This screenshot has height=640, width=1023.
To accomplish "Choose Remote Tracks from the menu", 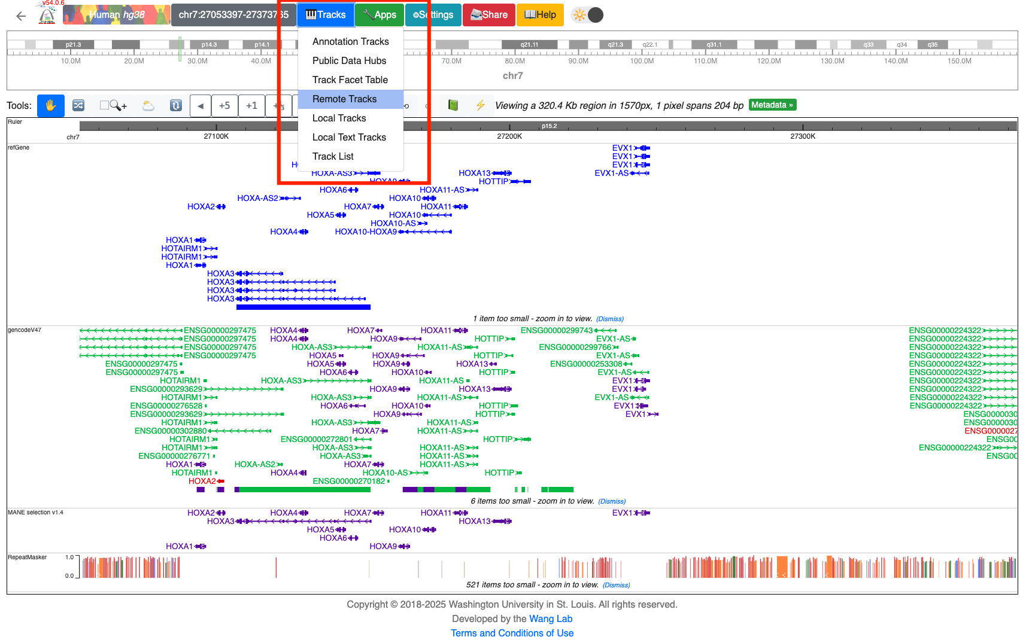I will tap(344, 99).
